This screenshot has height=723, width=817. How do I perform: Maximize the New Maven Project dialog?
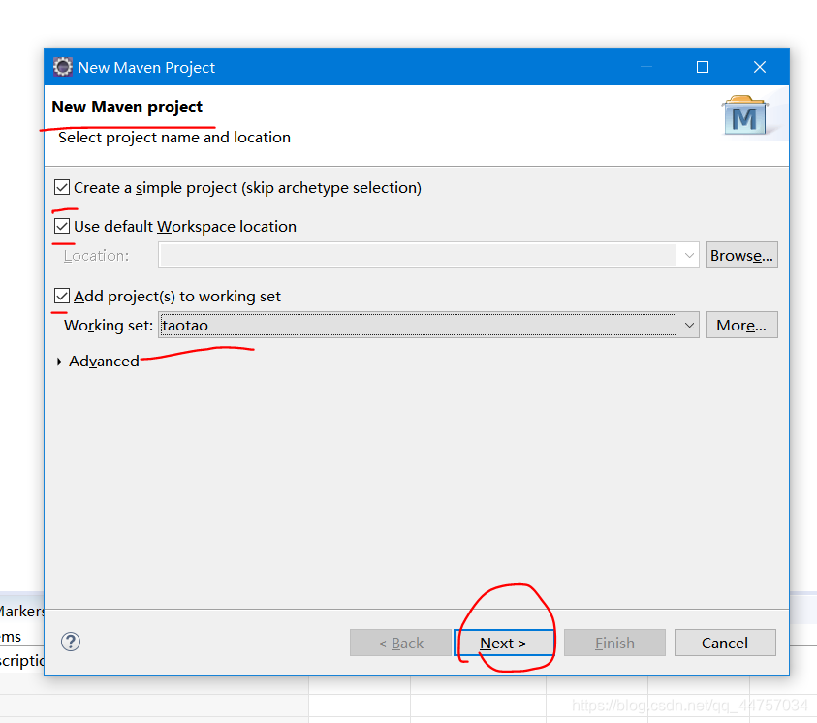click(703, 67)
